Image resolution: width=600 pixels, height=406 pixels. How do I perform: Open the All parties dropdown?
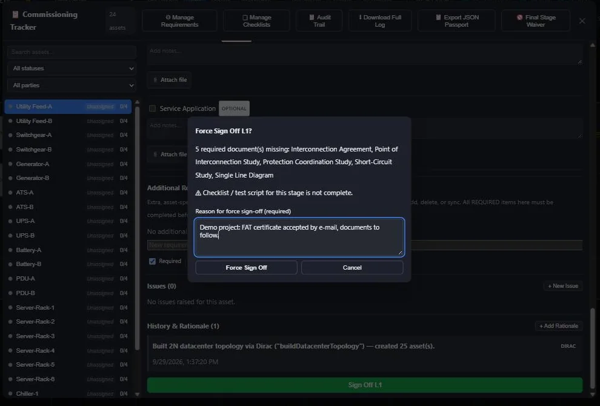coord(72,85)
